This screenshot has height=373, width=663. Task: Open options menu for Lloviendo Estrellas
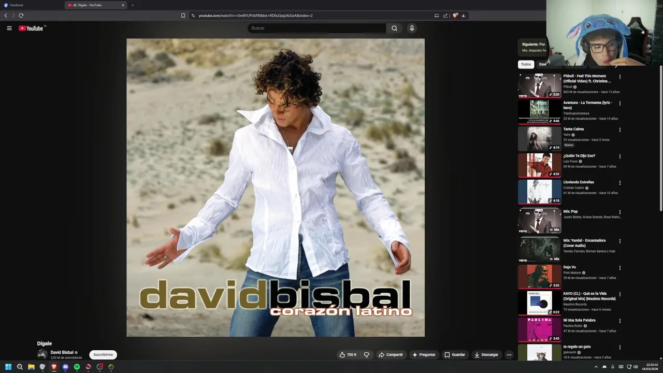point(619,183)
